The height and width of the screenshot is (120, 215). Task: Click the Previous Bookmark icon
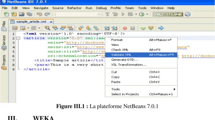[81, 28]
